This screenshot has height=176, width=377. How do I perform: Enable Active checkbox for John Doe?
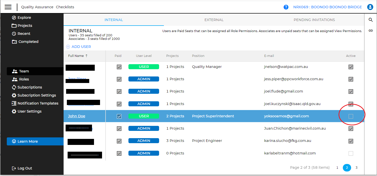point(351,116)
